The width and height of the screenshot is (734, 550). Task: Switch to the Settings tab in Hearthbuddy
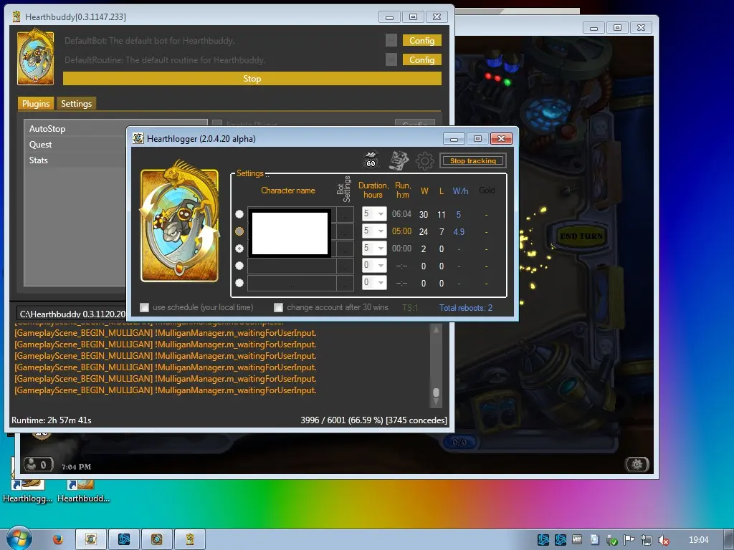coord(76,104)
